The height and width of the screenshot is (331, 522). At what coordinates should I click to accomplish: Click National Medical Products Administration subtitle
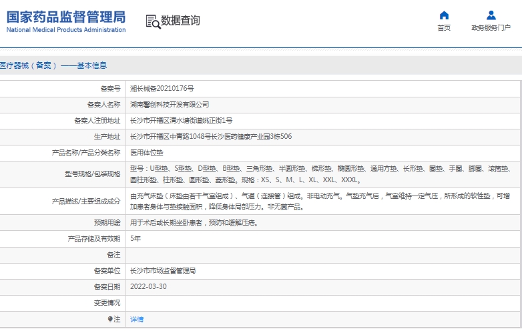coord(66,30)
